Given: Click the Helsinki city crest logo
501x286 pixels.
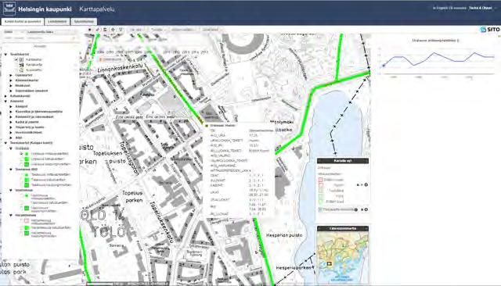Looking at the screenshot, I should 9,9.
